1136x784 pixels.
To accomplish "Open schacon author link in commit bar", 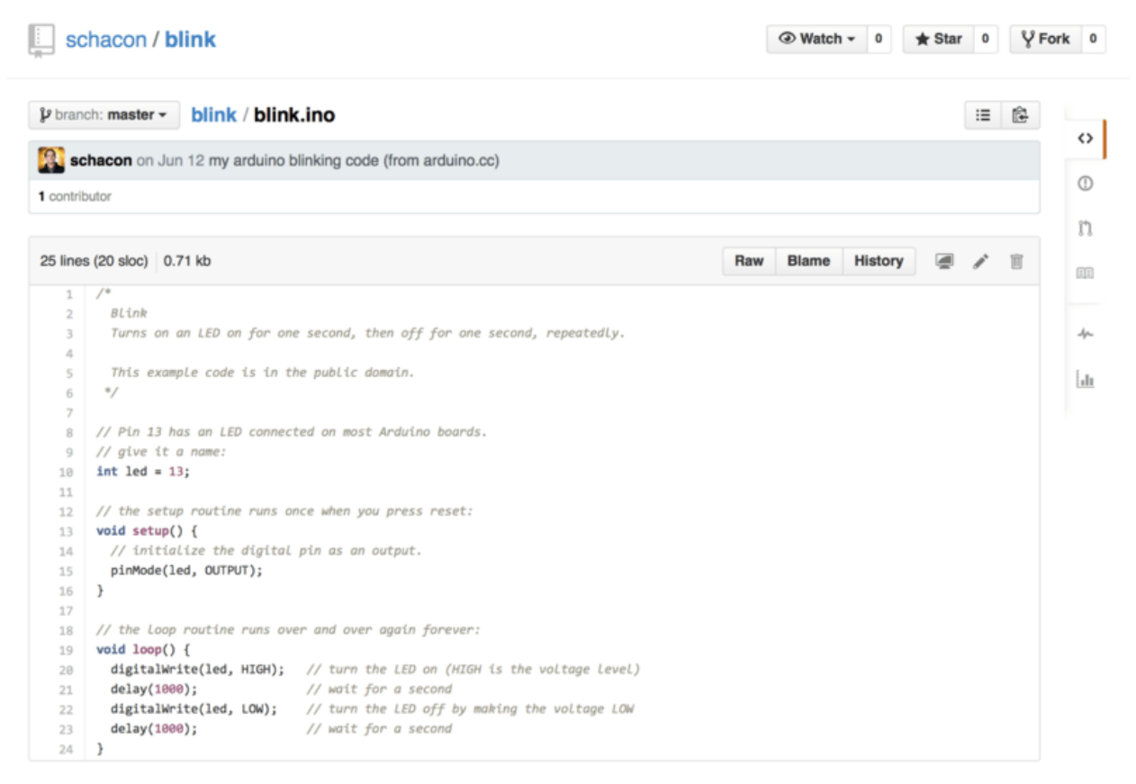I will coord(101,160).
